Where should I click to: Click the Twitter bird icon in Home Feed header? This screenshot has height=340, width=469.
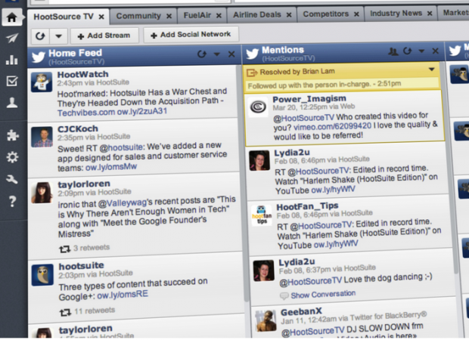tap(39, 57)
